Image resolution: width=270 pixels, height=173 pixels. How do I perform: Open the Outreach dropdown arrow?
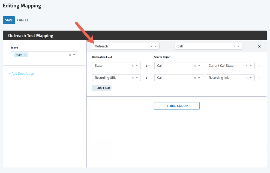[x=155, y=46]
